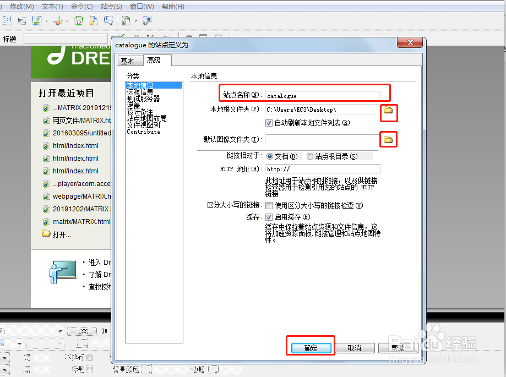Click file icon beside 网页文件/MATRIX.ht
This screenshot has width=506, height=377.
click(x=46, y=121)
